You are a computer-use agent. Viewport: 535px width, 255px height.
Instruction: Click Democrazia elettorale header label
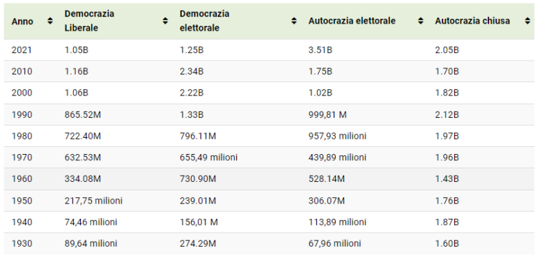click(205, 21)
